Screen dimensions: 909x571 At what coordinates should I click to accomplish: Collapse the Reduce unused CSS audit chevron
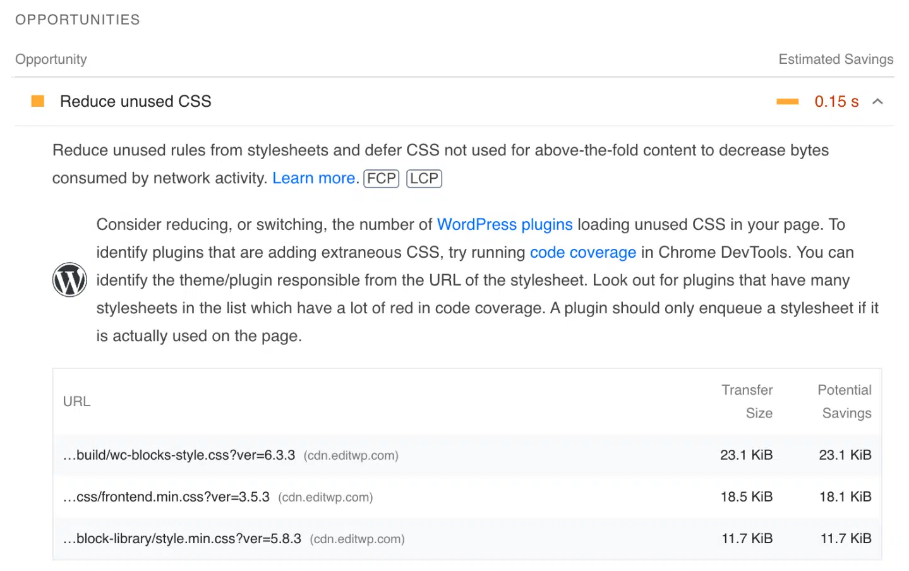point(877,102)
